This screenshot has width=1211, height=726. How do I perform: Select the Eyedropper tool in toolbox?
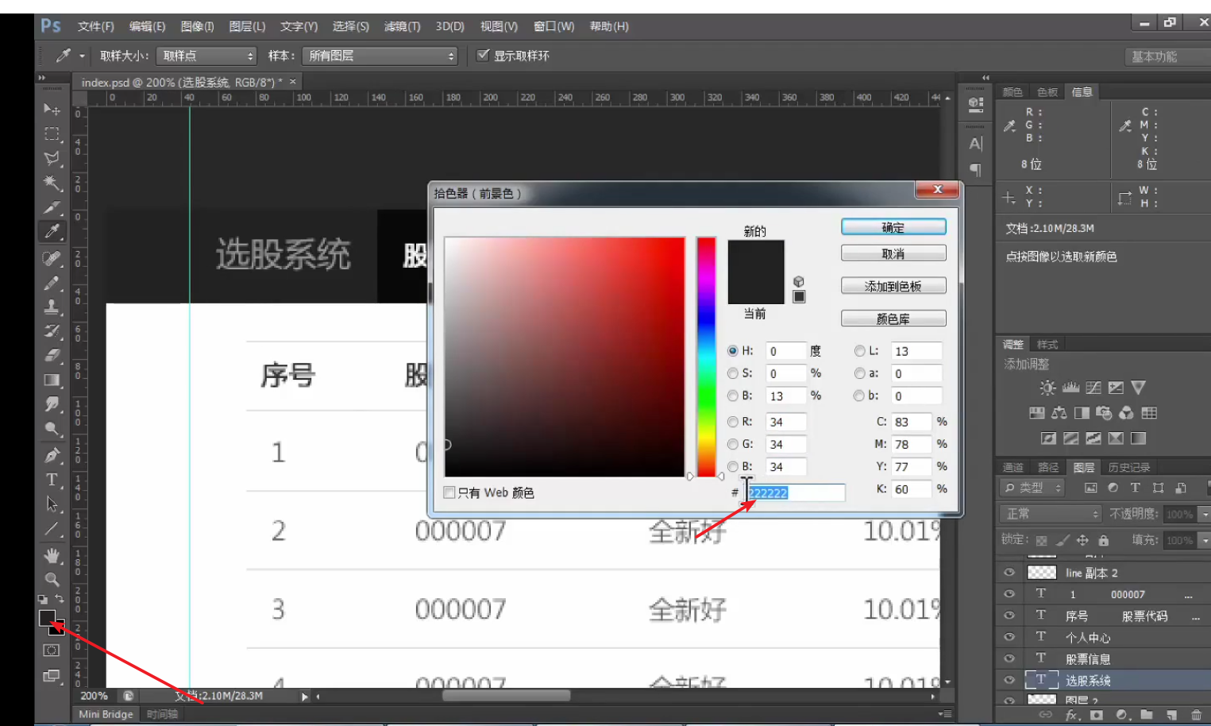click(52, 232)
